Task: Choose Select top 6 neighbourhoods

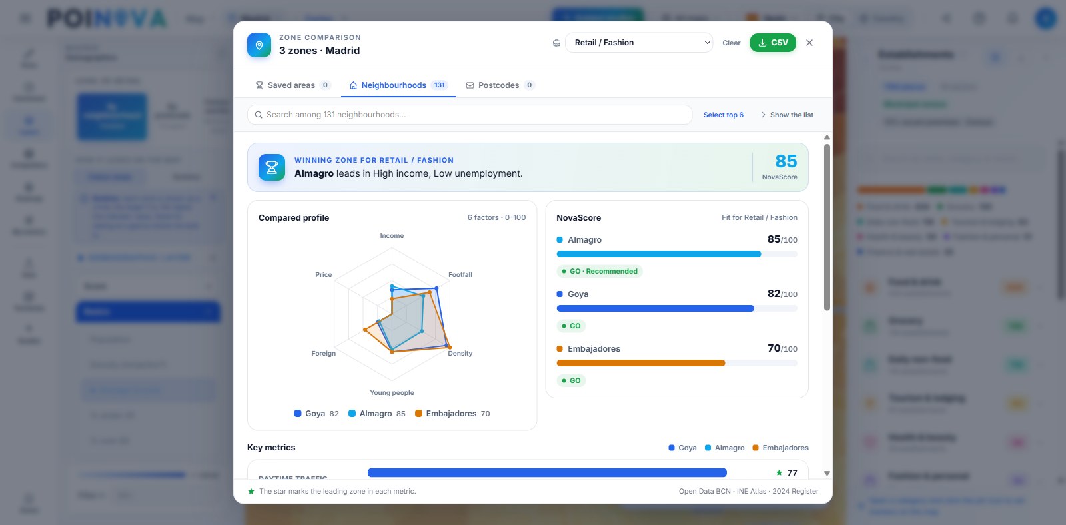Action: (724, 115)
